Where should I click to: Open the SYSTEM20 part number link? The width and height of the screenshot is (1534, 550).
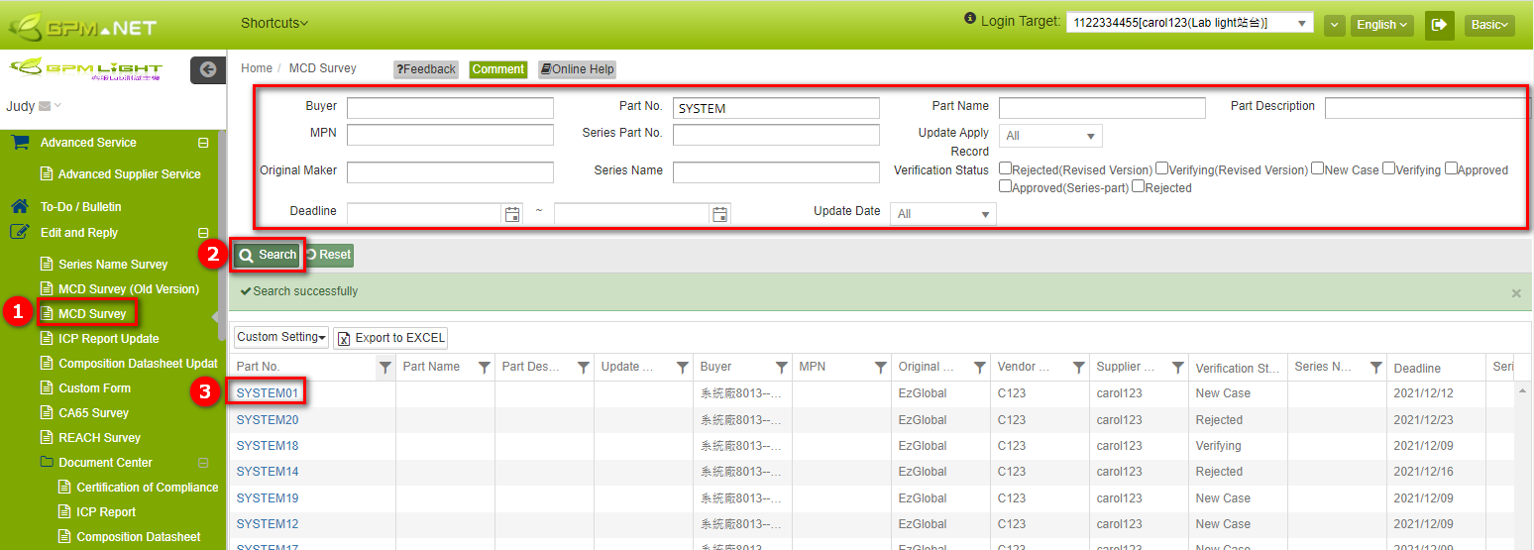(268, 420)
